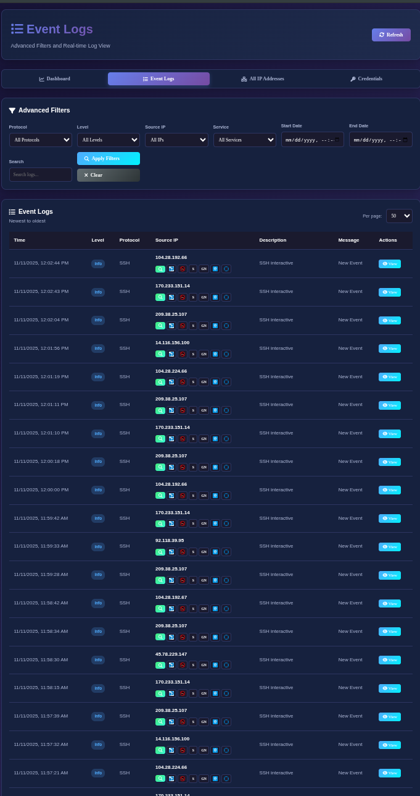Open the Protocol filter dropdown
The height and width of the screenshot is (796, 420).
coord(41,140)
